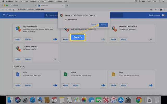Toggle Developer mode switch
This screenshot has width=167, height=104.
coord(164,15)
